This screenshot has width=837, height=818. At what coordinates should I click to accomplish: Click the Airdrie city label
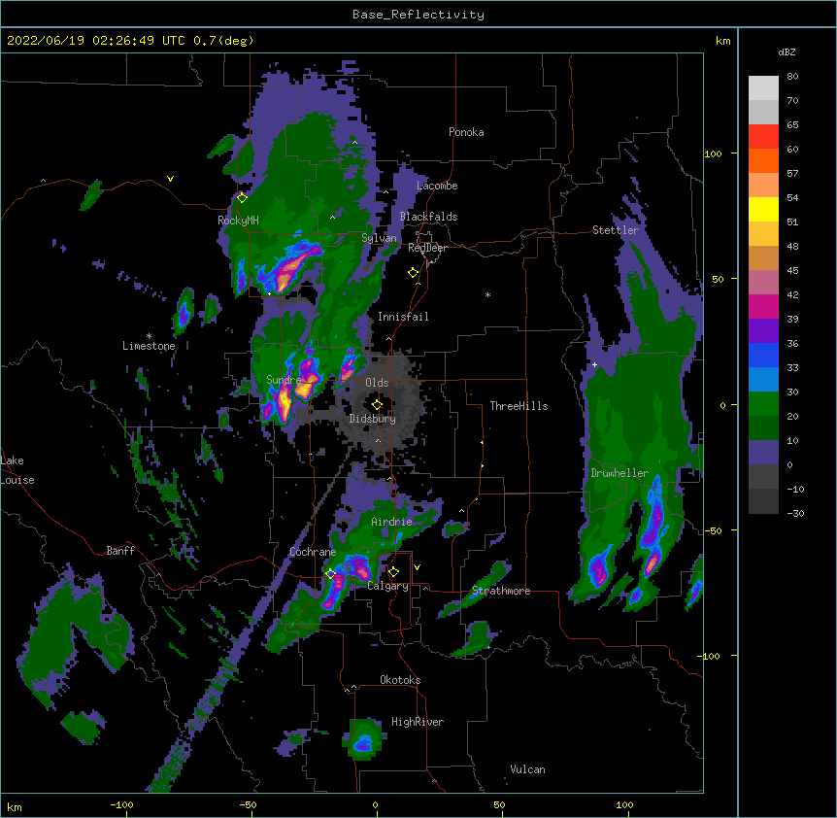[x=392, y=522]
